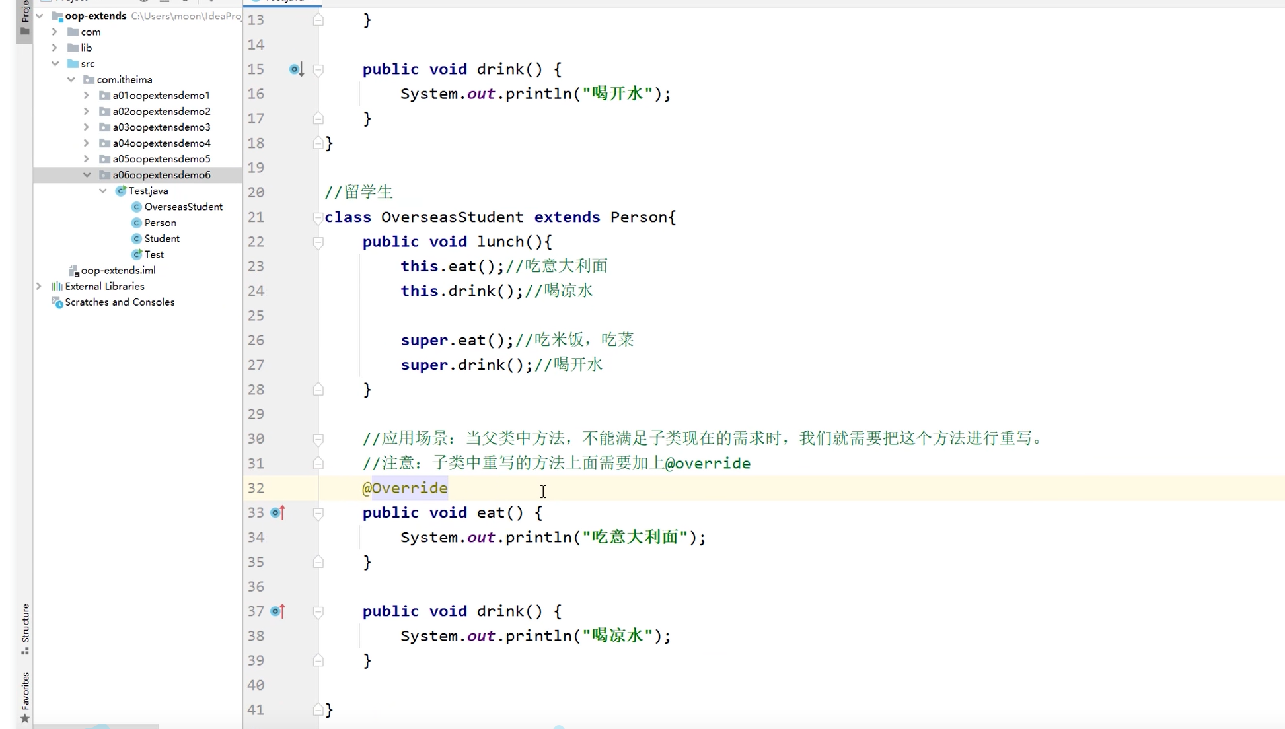The image size is (1285, 729).
Task: Toggle code folding for the lunch() method
Action: [318, 242]
